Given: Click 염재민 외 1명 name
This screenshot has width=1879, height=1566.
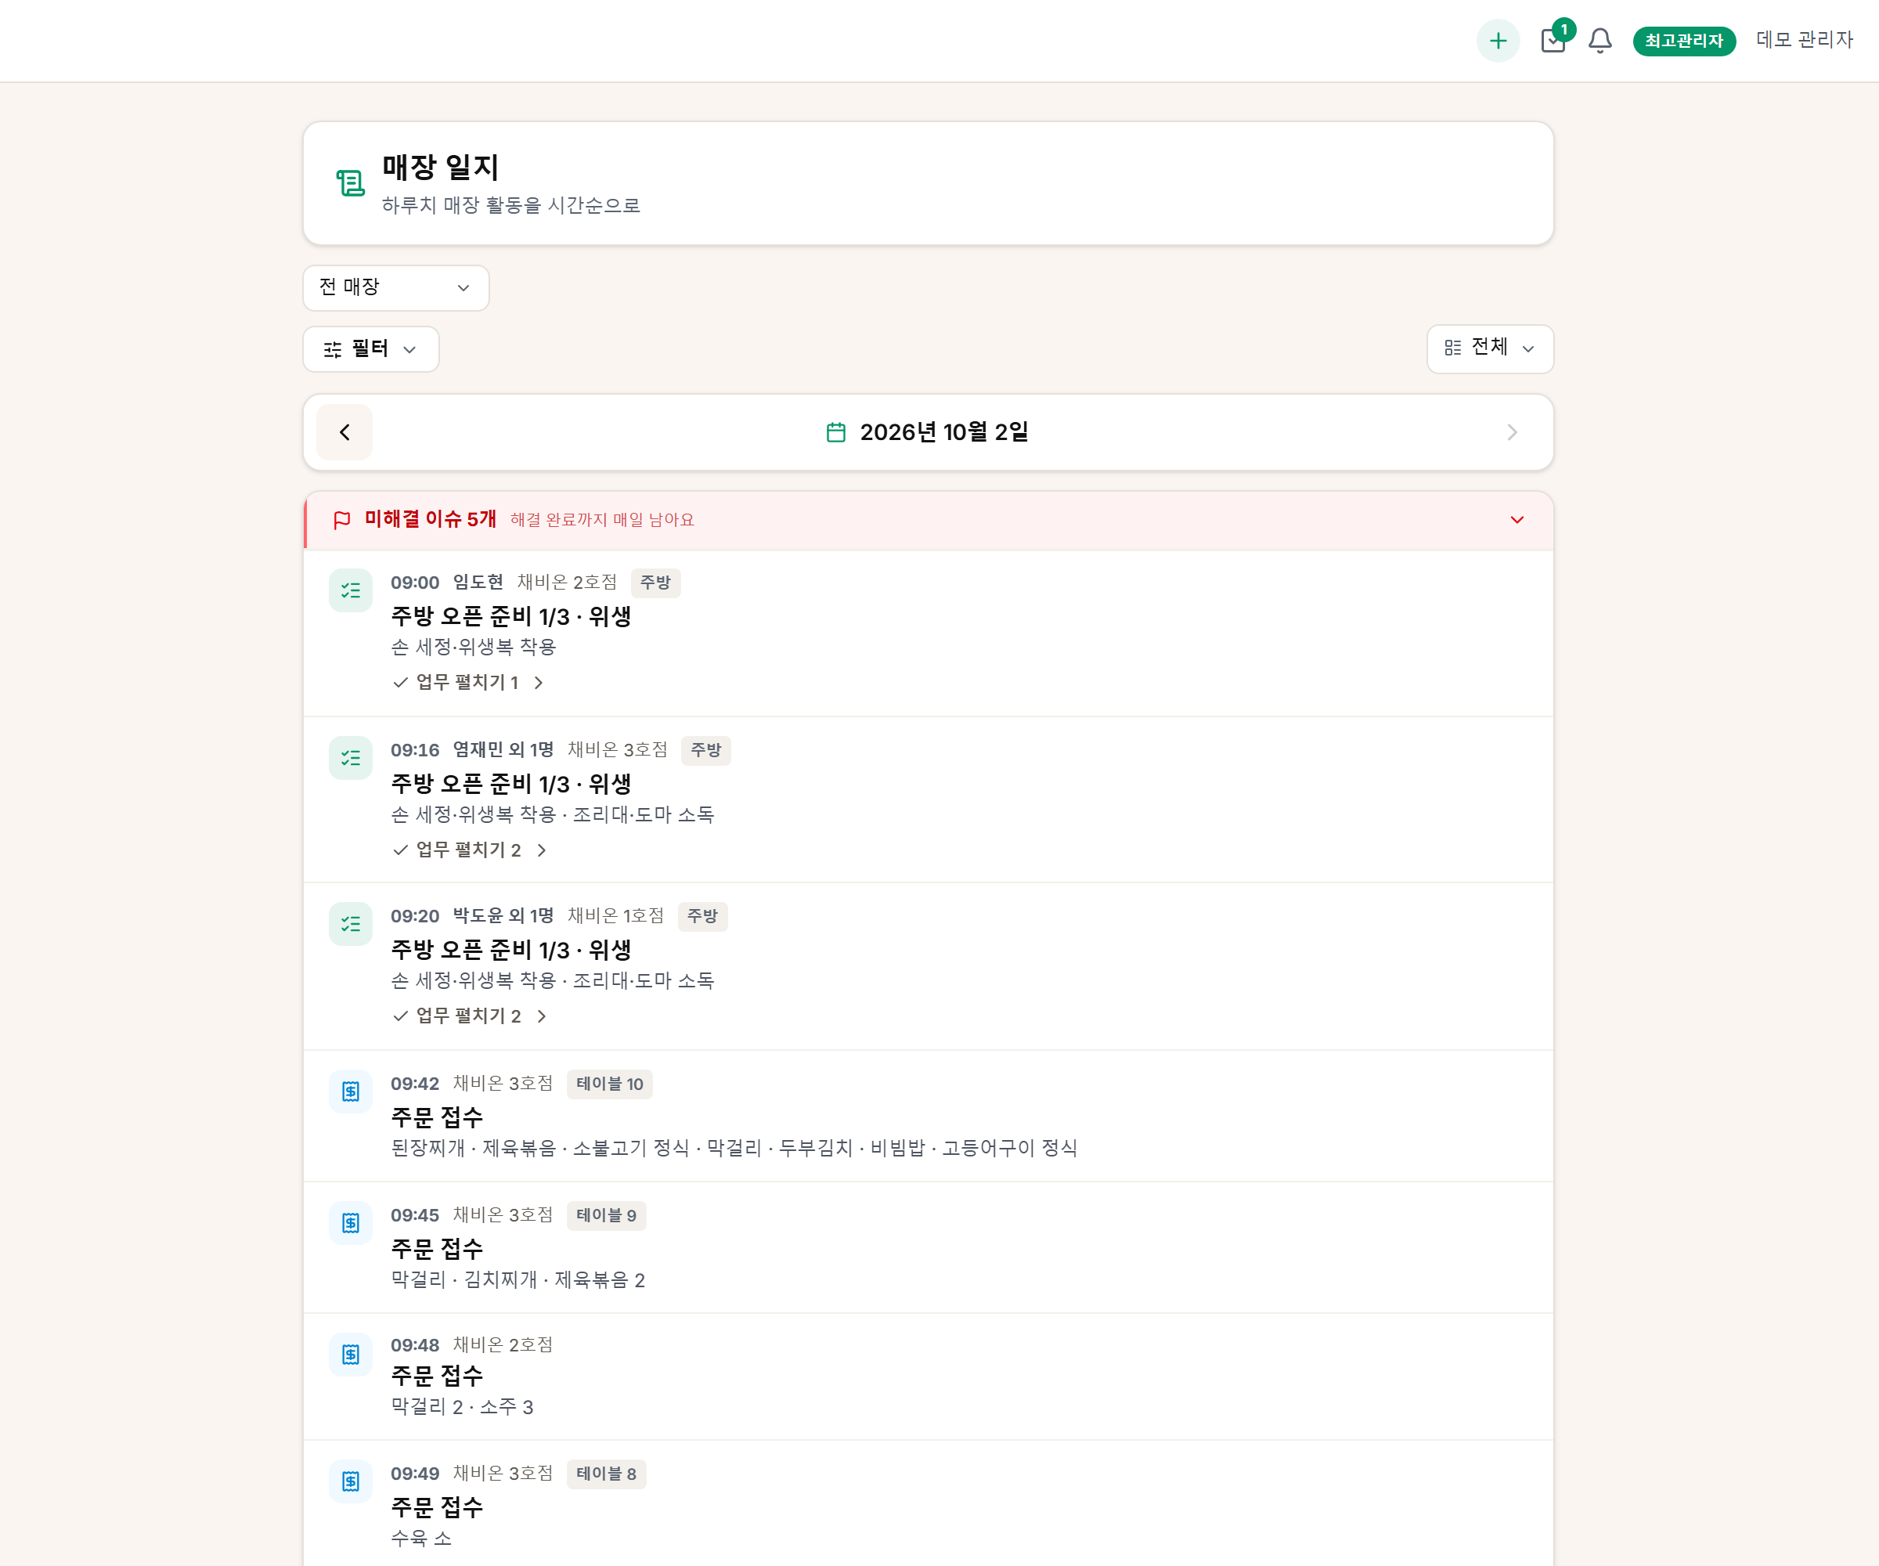Looking at the screenshot, I should [x=503, y=750].
